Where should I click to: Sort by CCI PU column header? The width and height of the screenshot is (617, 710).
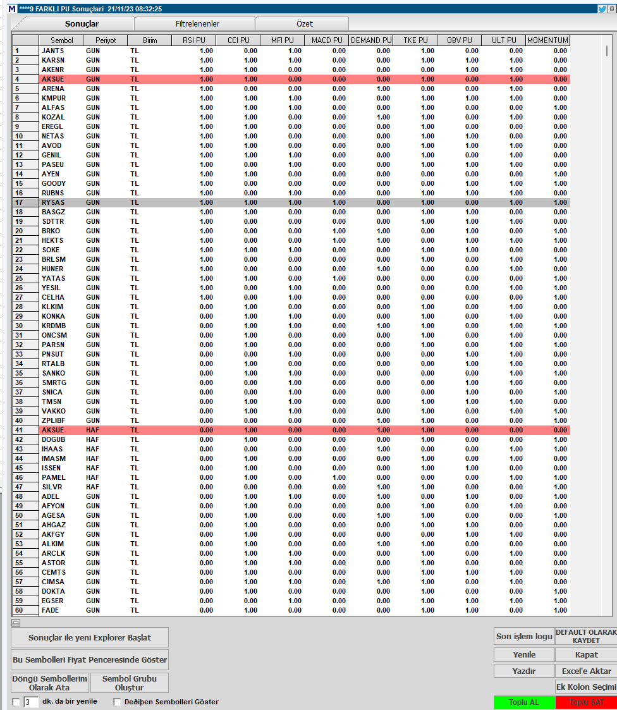coord(238,40)
